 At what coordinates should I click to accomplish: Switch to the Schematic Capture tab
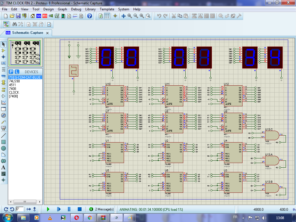coord(27,33)
